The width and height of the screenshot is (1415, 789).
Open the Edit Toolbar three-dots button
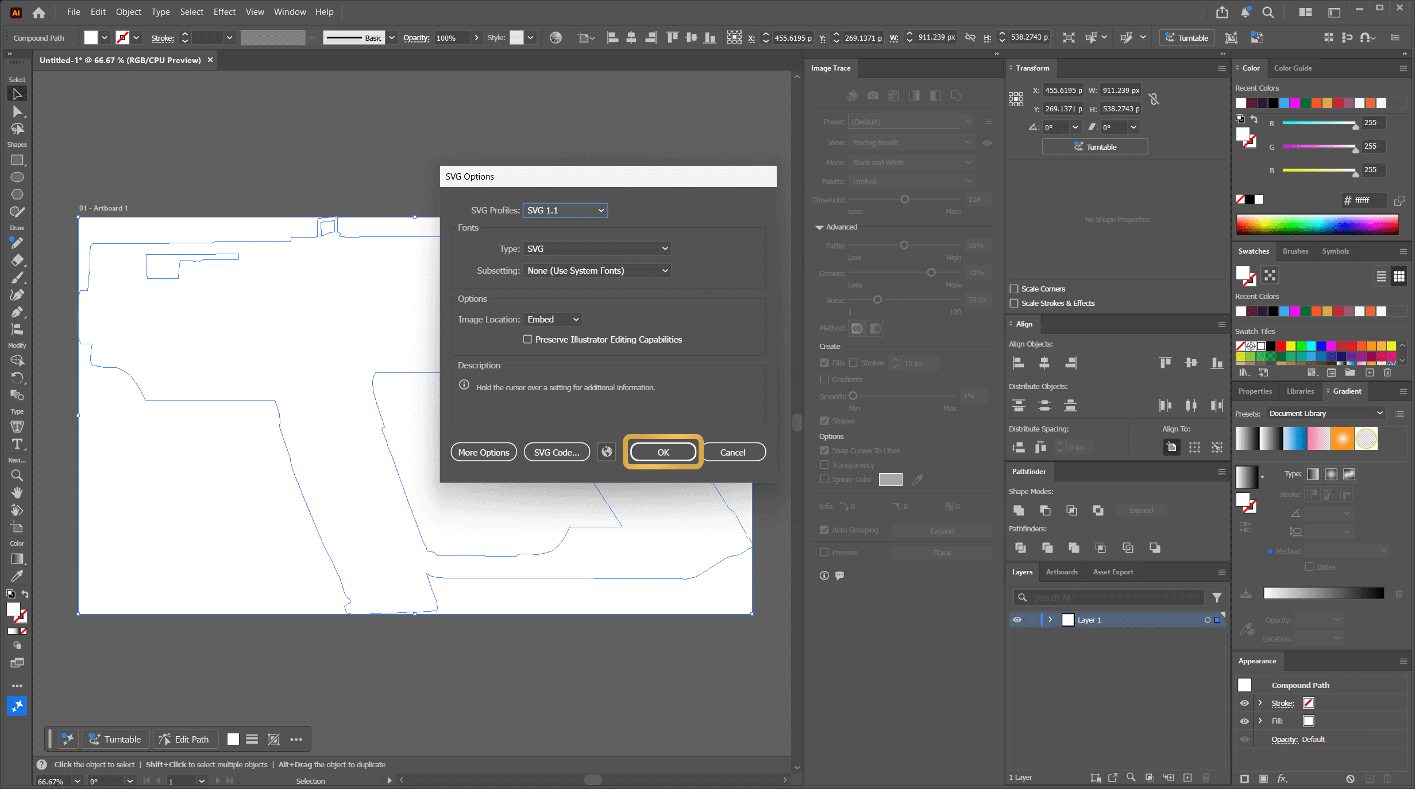coord(17,686)
